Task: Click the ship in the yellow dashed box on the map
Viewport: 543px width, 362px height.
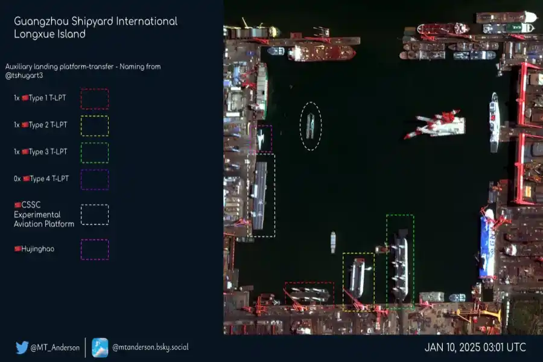Action: click(358, 278)
